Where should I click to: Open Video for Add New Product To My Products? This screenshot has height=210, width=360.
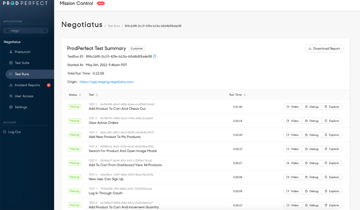[x=292, y=135]
